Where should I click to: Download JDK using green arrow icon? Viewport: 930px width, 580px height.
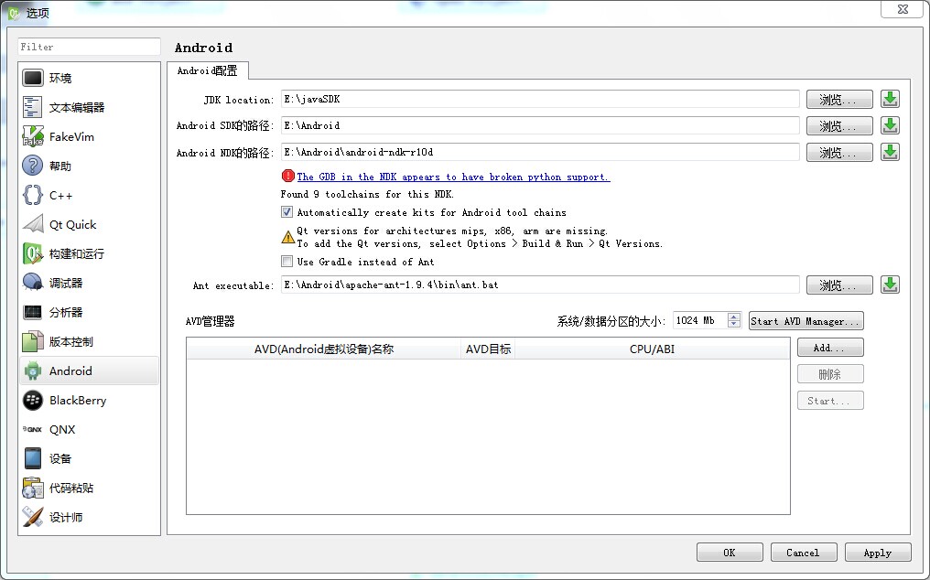click(890, 99)
